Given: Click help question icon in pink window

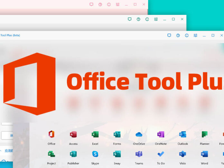Looking at the screenshot, I should [x=100, y=5].
